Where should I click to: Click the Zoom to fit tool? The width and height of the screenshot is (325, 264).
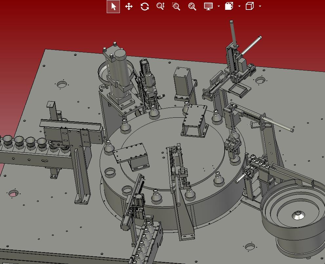tap(192, 7)
